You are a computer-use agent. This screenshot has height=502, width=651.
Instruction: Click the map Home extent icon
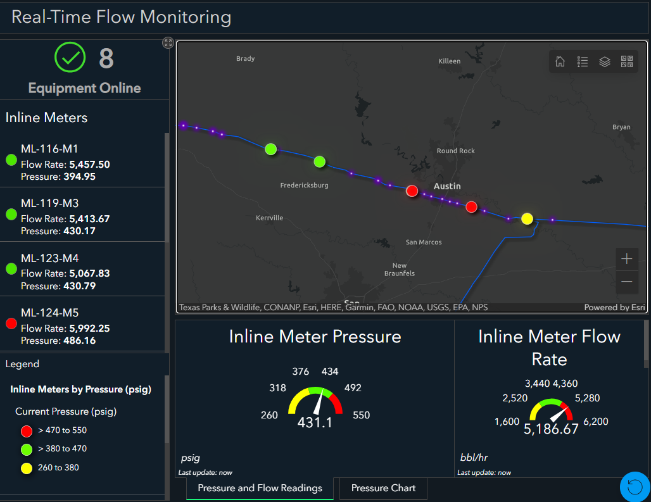(560, 62)
